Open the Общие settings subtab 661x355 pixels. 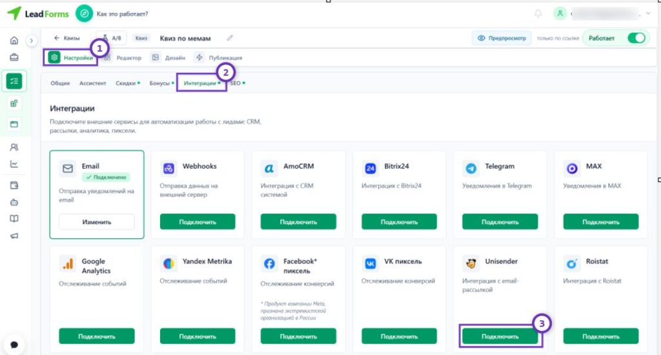coord(60,83)
